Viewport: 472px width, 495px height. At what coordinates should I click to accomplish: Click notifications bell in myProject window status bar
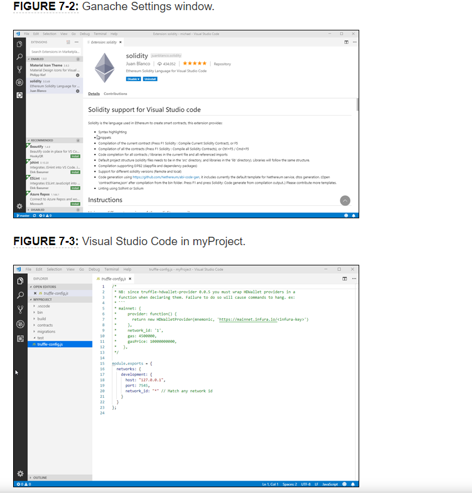click(x=353, y=484)
